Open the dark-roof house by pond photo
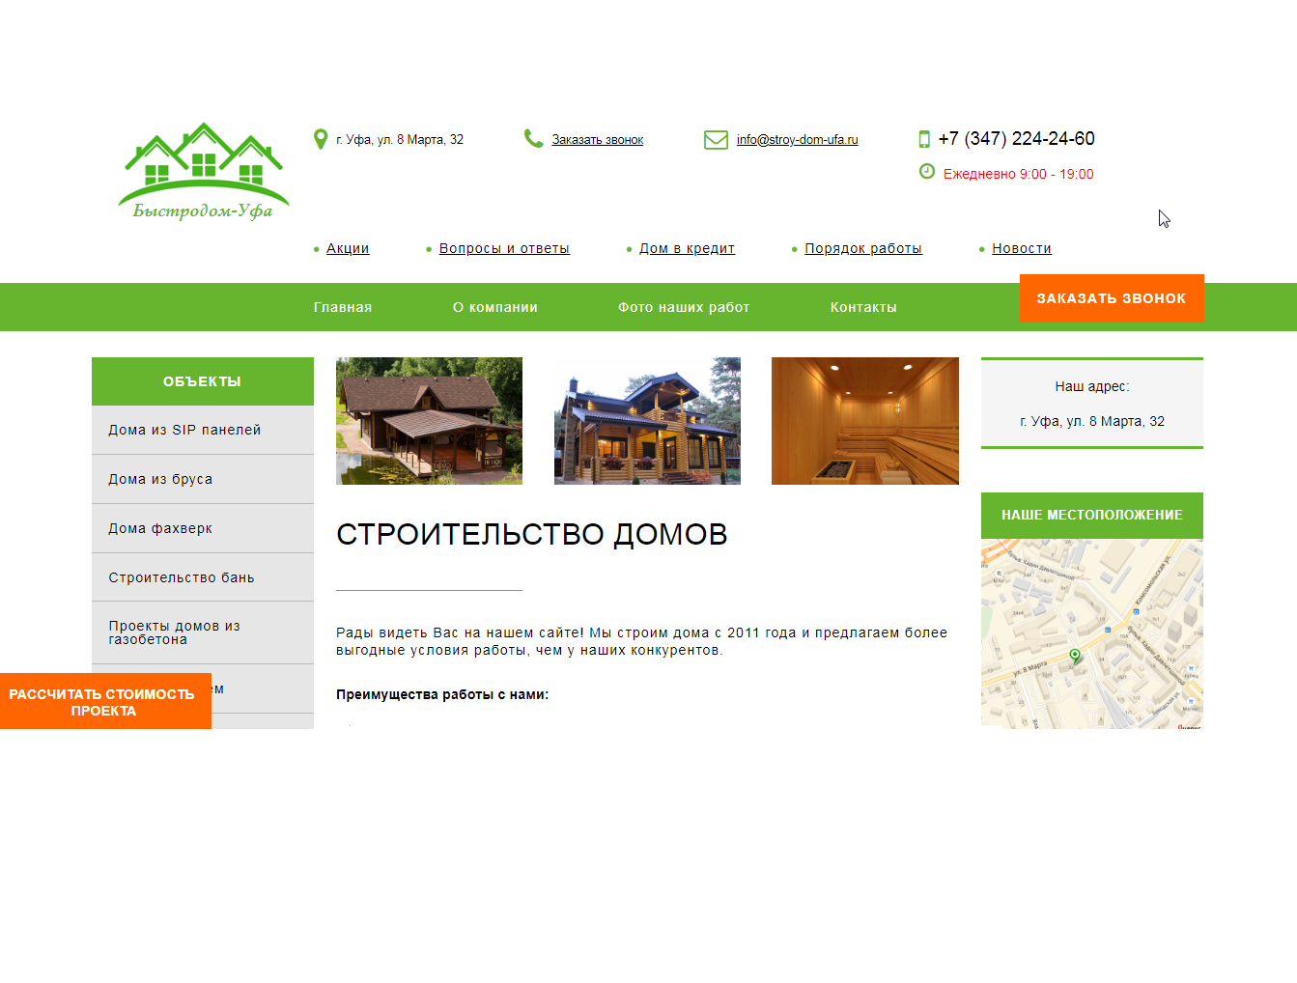 [x=429, y=421]
